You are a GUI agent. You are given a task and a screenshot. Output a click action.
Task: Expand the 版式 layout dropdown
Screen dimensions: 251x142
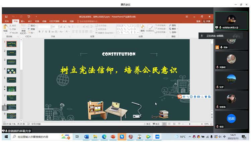[32, 26]
